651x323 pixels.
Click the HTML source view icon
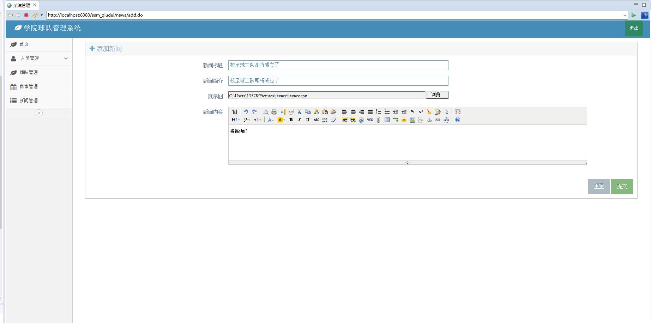coord(235,112)
